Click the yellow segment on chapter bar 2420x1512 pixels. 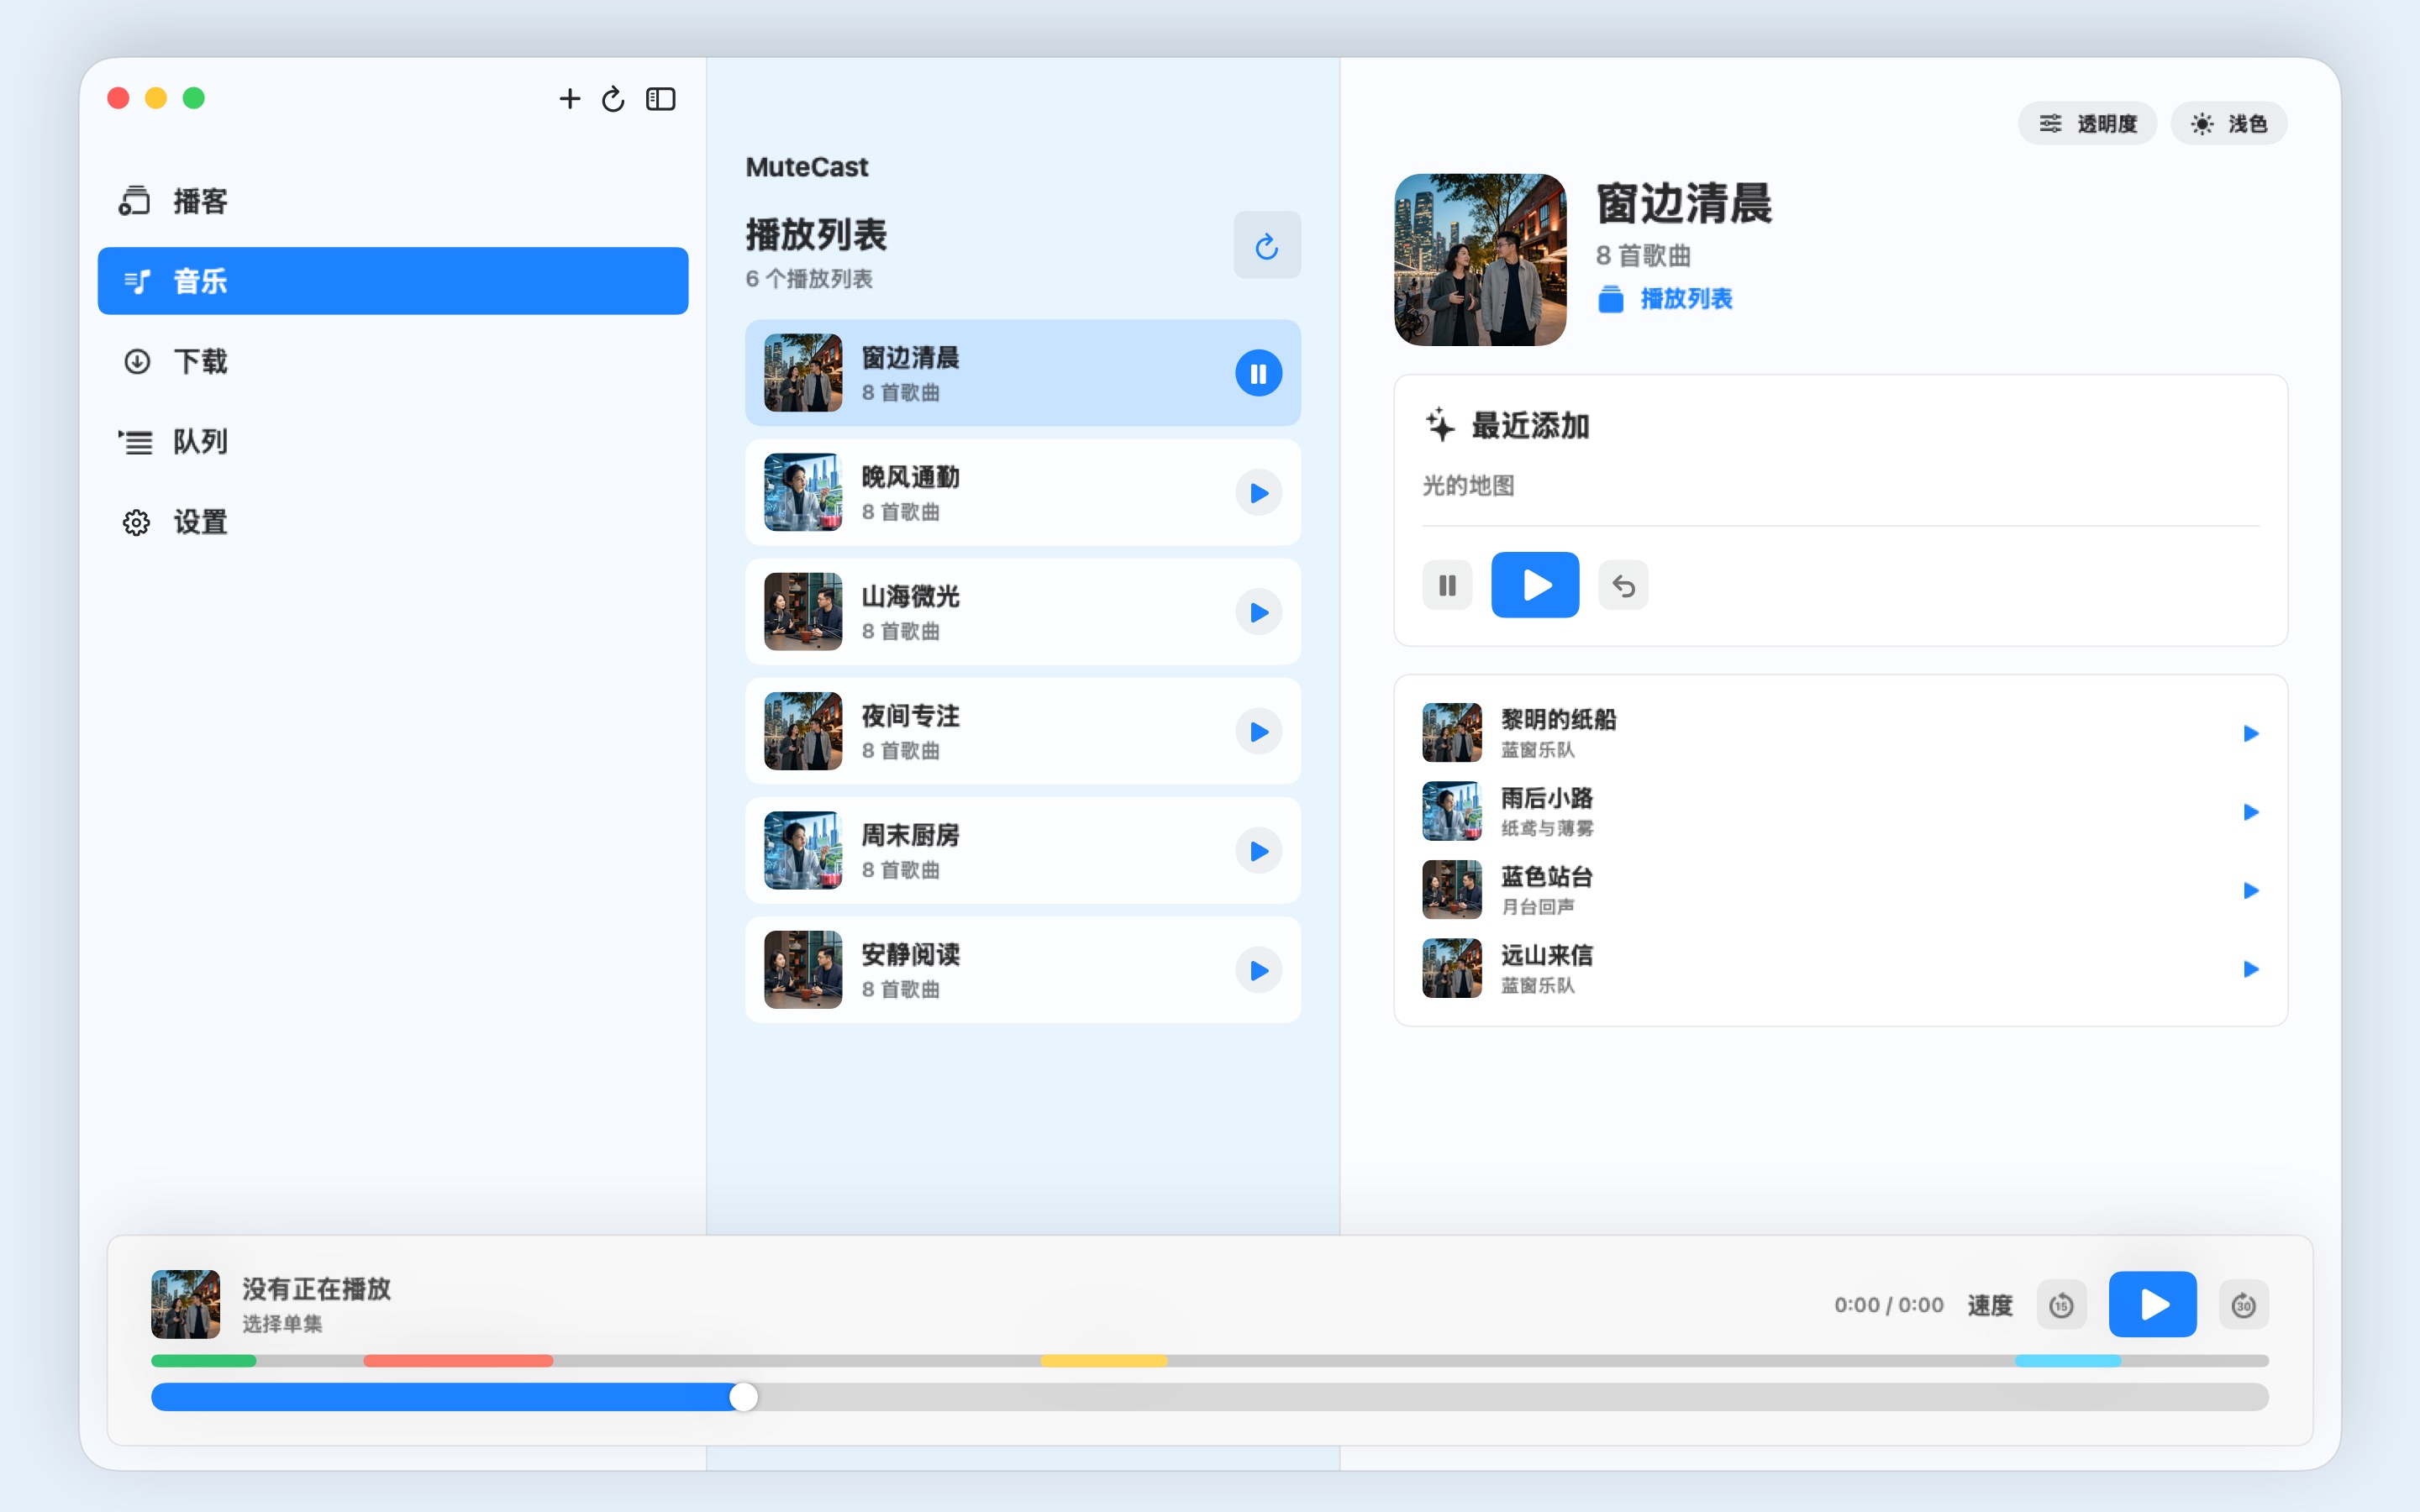click(1104, 1361)
